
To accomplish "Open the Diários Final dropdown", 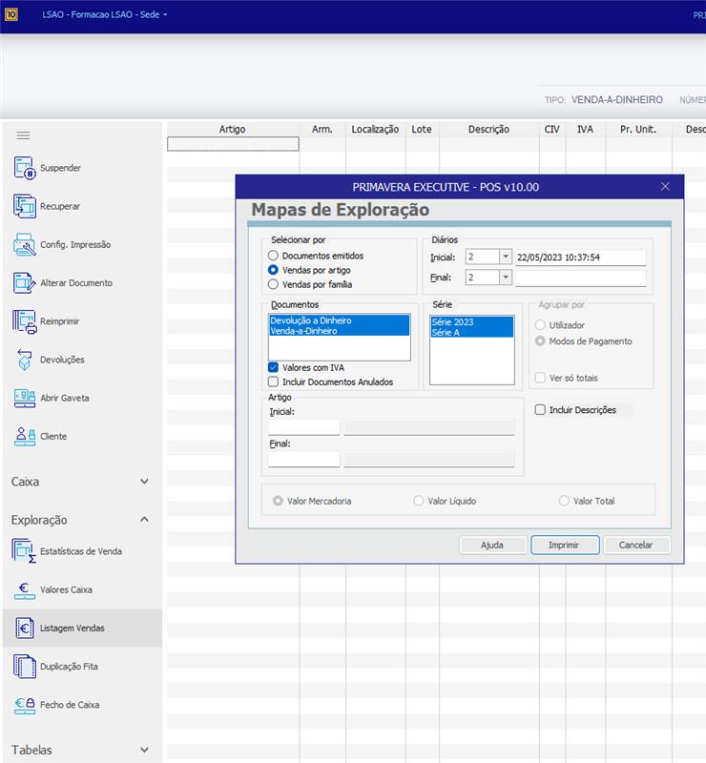I will (x=505, y=278).
